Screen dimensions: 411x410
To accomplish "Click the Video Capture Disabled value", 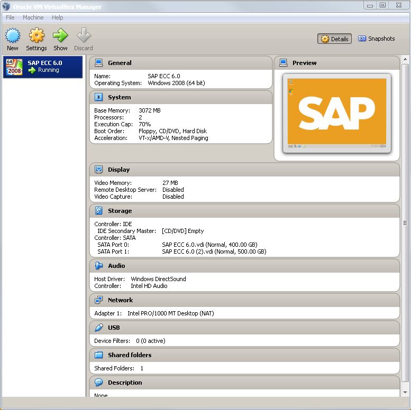I will tap(173, 197).
